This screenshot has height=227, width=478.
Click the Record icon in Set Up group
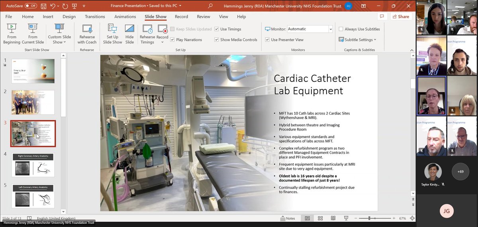162,29
